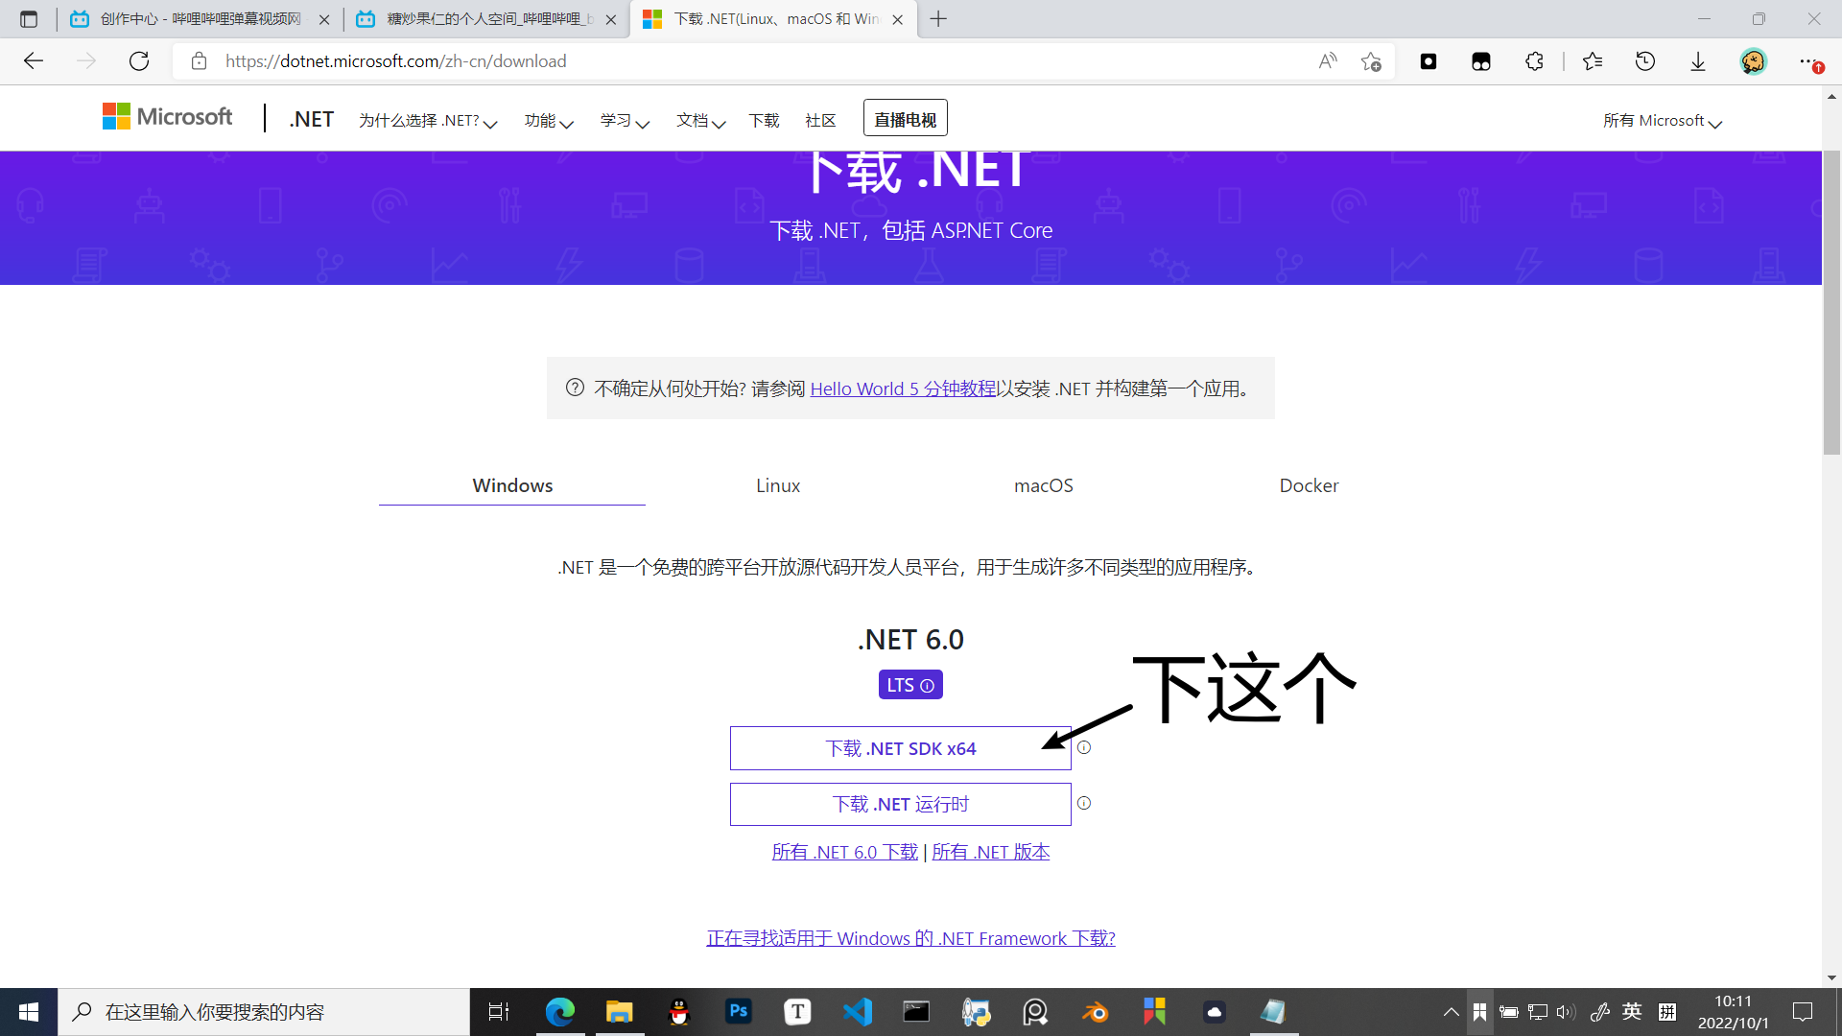1842x1036 pixels.
Task: Switch to the Linux tab
Action: [778, 485]
